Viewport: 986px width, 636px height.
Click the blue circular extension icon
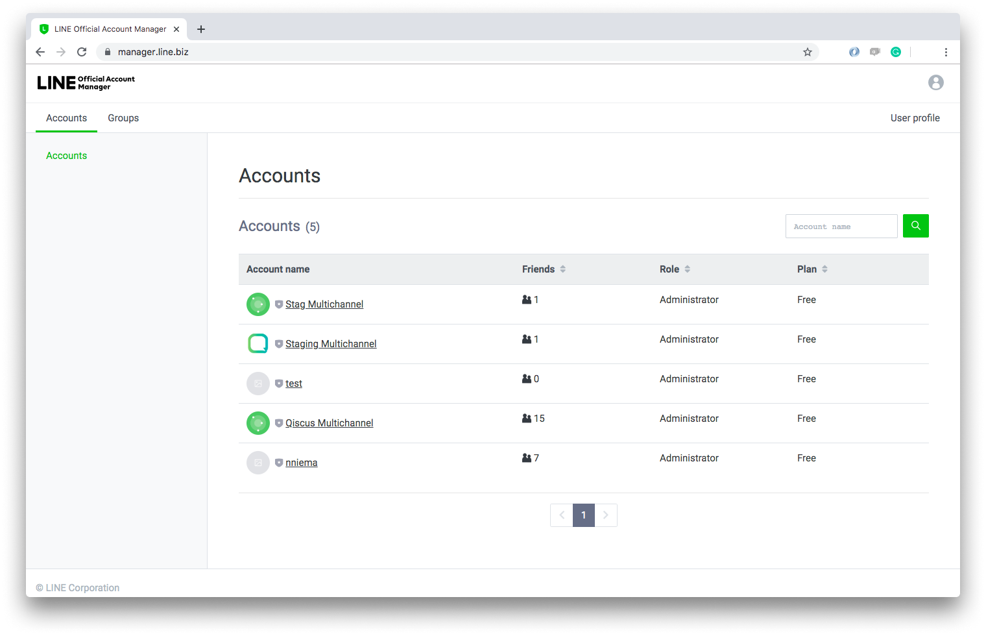(854, 52)
